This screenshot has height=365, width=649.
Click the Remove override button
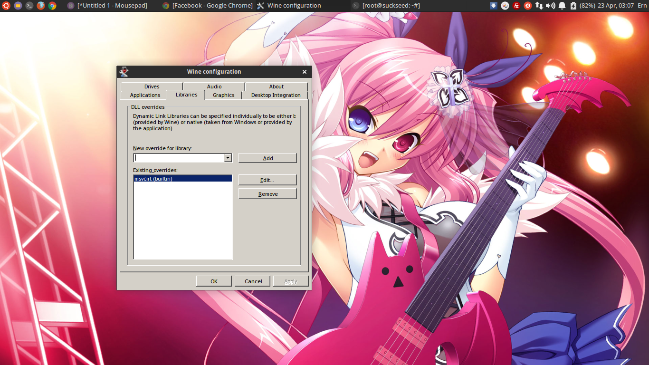point(267,194)
